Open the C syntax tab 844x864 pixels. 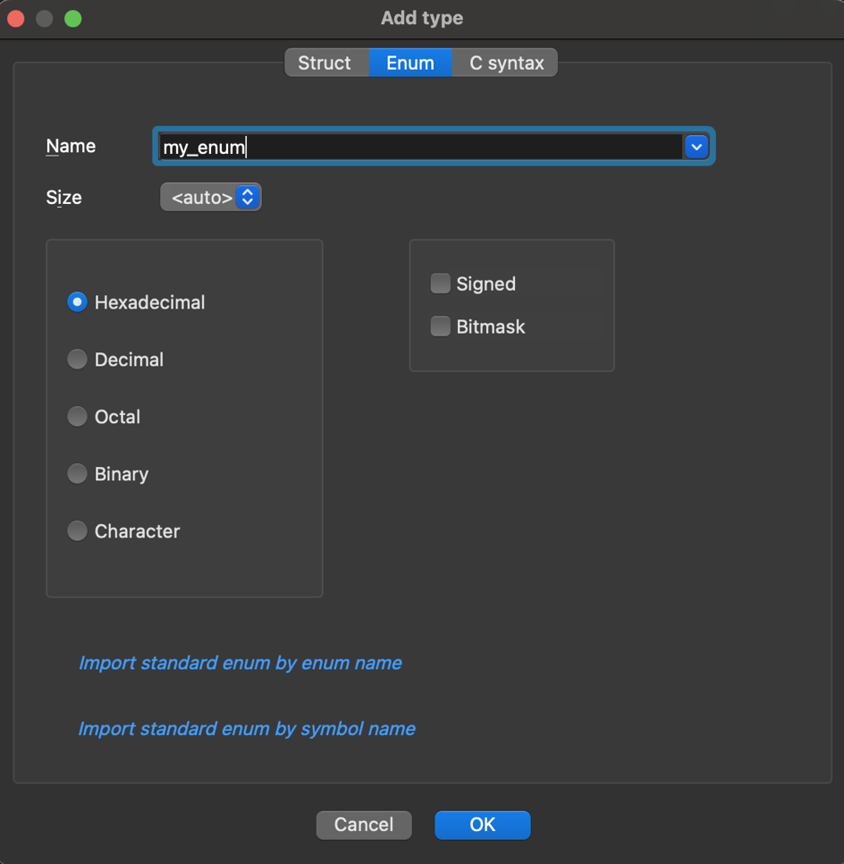[505, 63]
